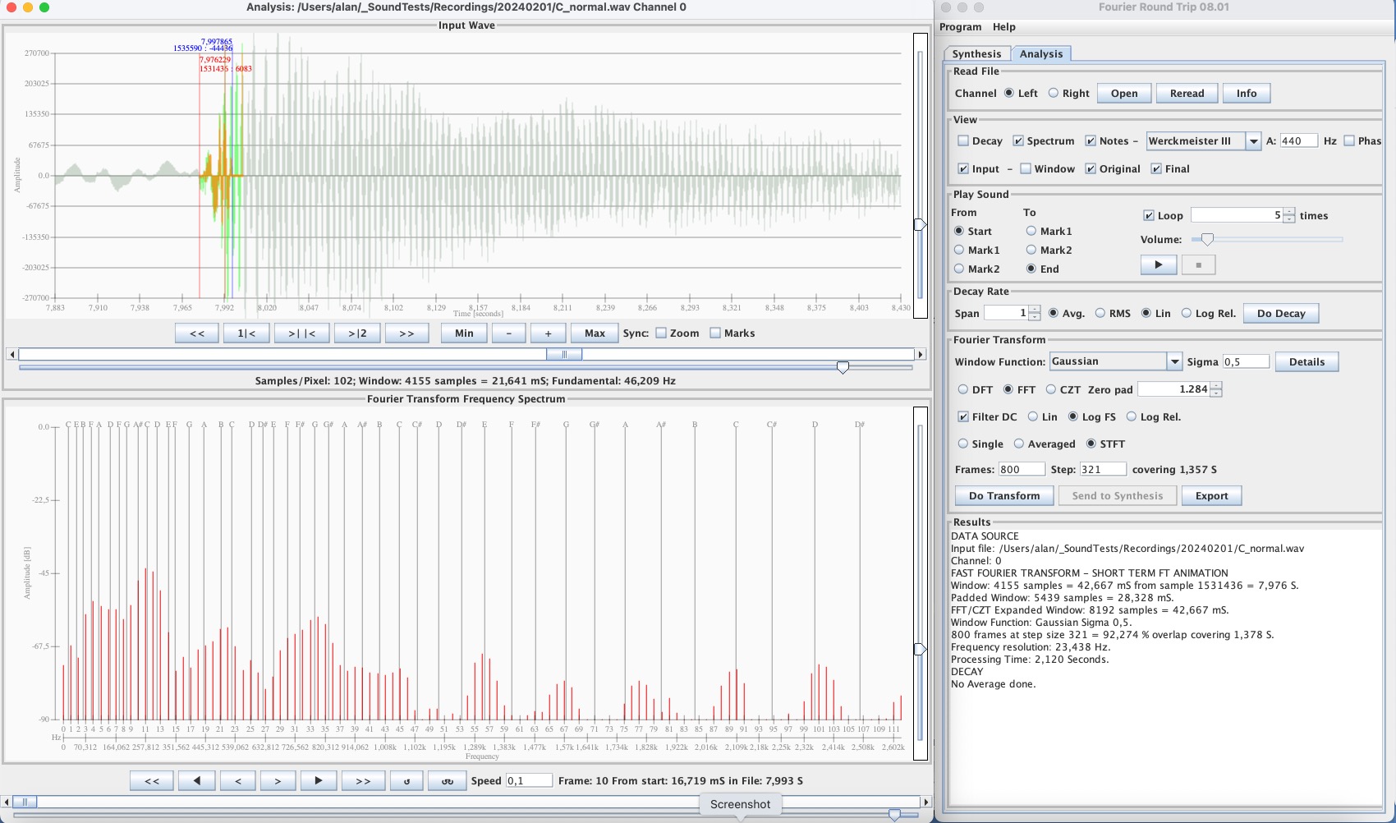
Task: Click the Do Transform button
Action: coord(1003,496)
